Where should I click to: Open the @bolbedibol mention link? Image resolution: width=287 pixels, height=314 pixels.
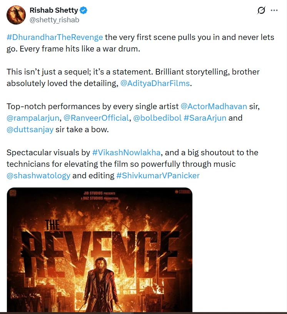tap(157, 118)
